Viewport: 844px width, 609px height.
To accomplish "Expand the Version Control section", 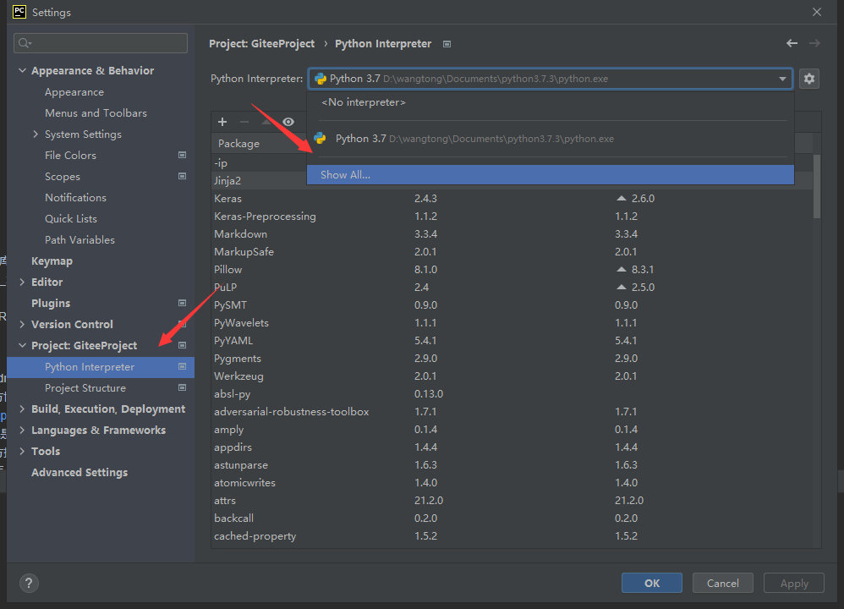I will pos(22,324).
